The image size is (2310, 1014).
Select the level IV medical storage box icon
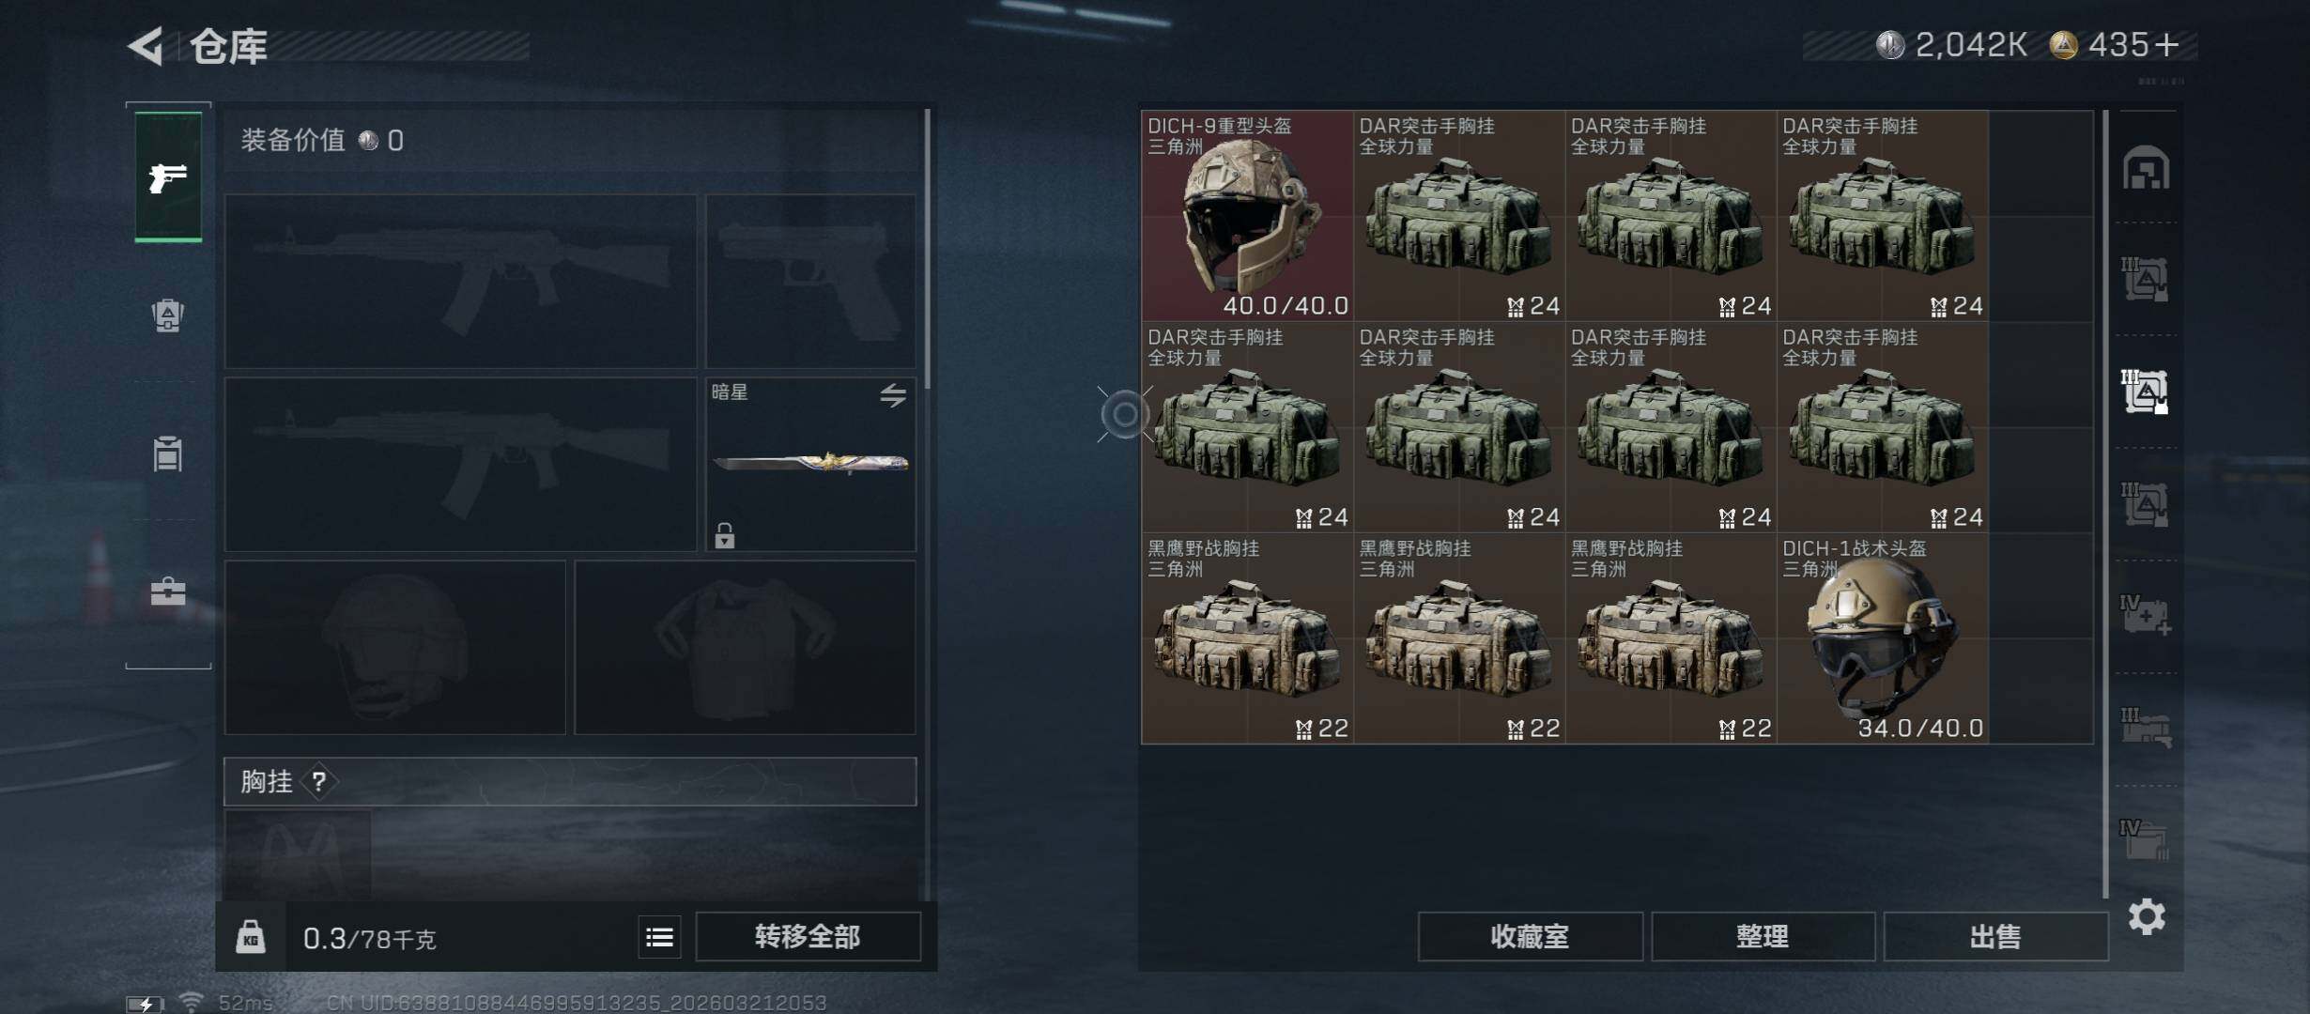tap(2146, 615)
